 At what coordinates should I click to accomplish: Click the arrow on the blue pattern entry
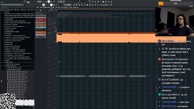pyautogui.click(x=45, y=27)
